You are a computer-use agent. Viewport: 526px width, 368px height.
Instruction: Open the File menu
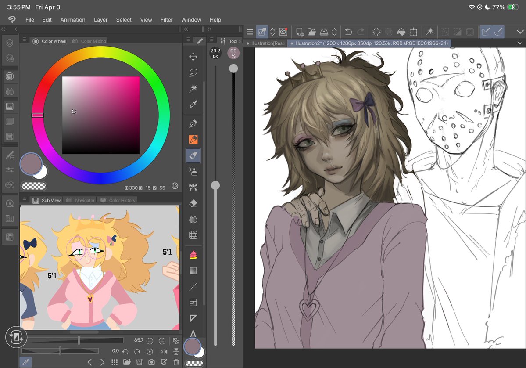tap(29, 20)
